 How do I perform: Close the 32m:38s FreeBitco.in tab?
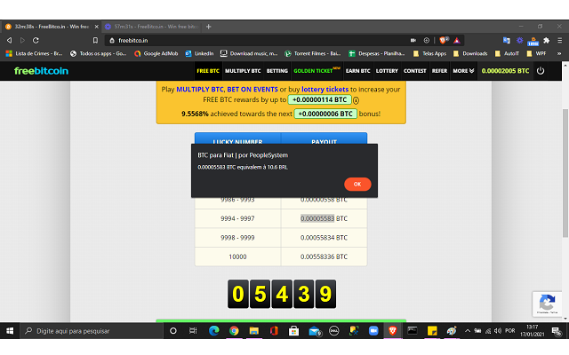[x=97, y=27]
